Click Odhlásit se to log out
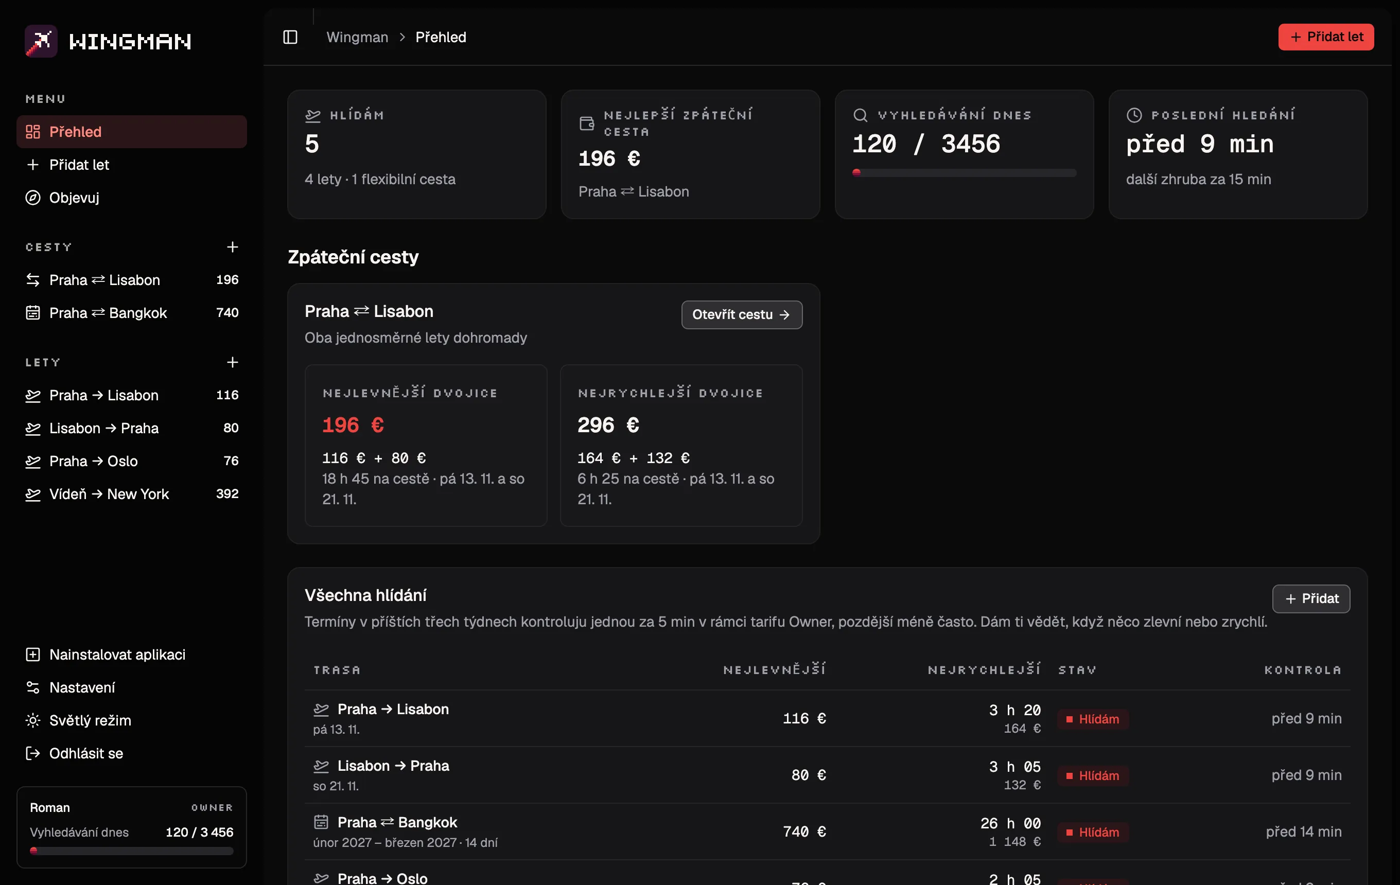 pos(131,753)
